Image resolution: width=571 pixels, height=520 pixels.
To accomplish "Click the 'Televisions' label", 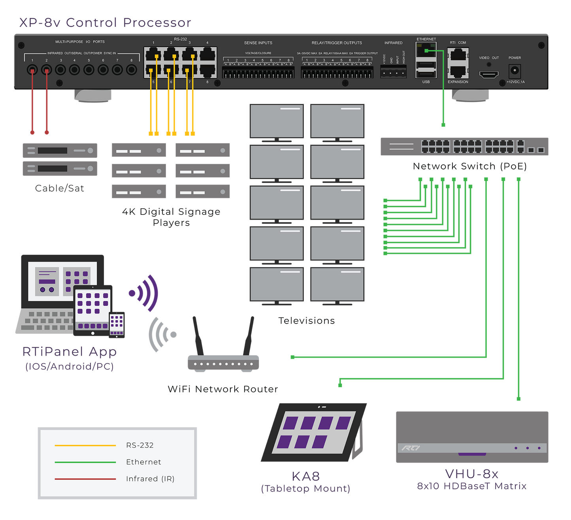I will [307, 320].
